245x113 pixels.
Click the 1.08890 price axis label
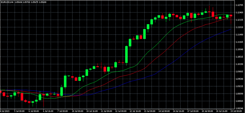239,94
